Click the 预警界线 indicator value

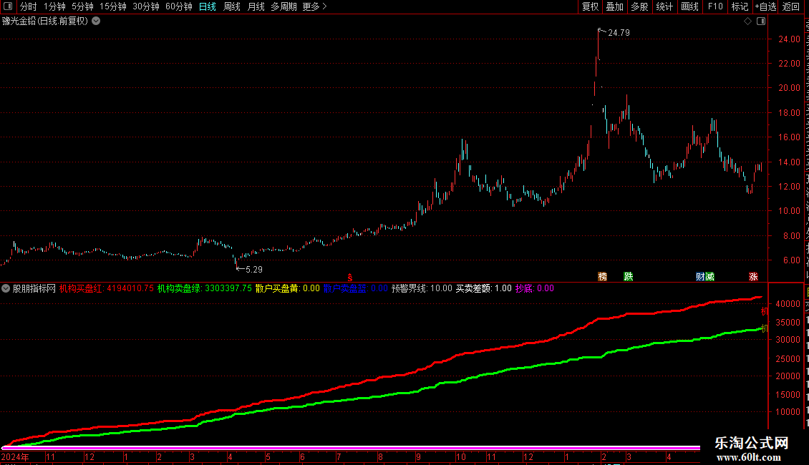(x=422, y=289)
